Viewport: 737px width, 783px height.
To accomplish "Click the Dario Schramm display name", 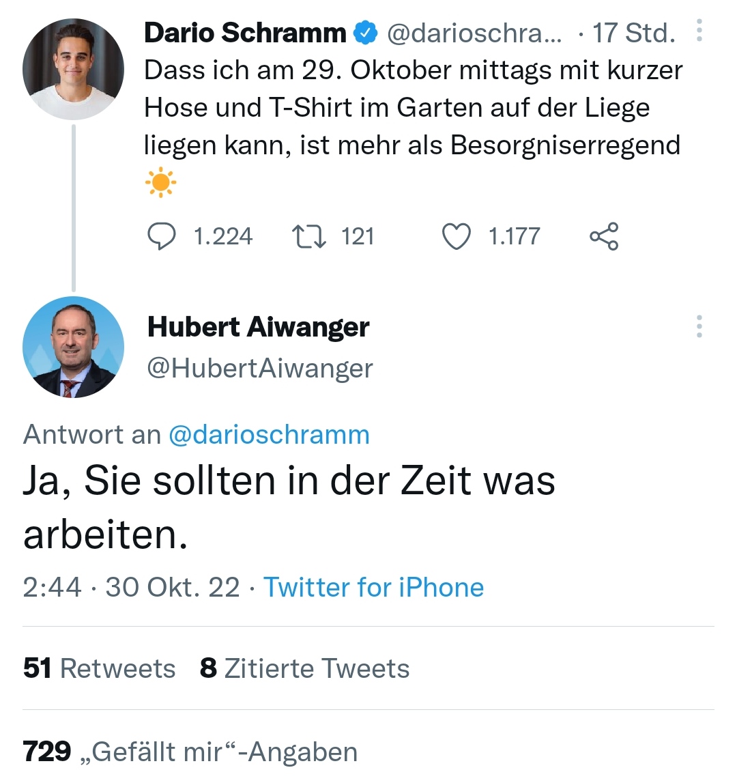I will (x=245, y=33).
